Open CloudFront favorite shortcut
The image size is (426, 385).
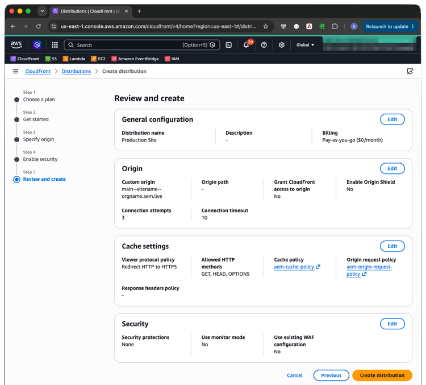click(x=25, y=59)
